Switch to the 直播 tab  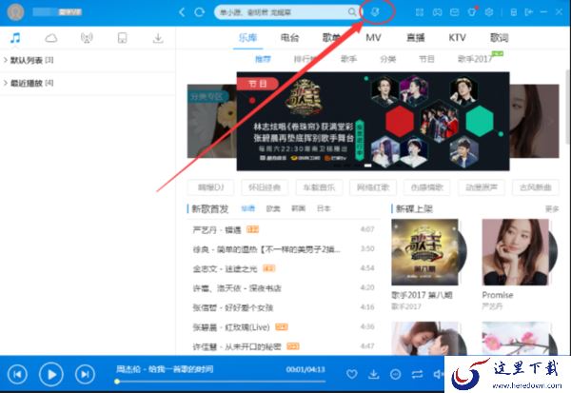click(x=416, y=37)
